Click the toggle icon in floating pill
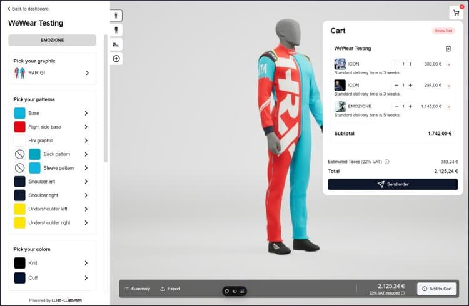Screen dimensions: 469x306 pos(234,291)
